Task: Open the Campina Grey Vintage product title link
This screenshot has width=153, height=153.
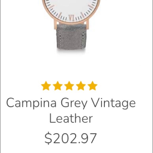Action: (71, 111)
